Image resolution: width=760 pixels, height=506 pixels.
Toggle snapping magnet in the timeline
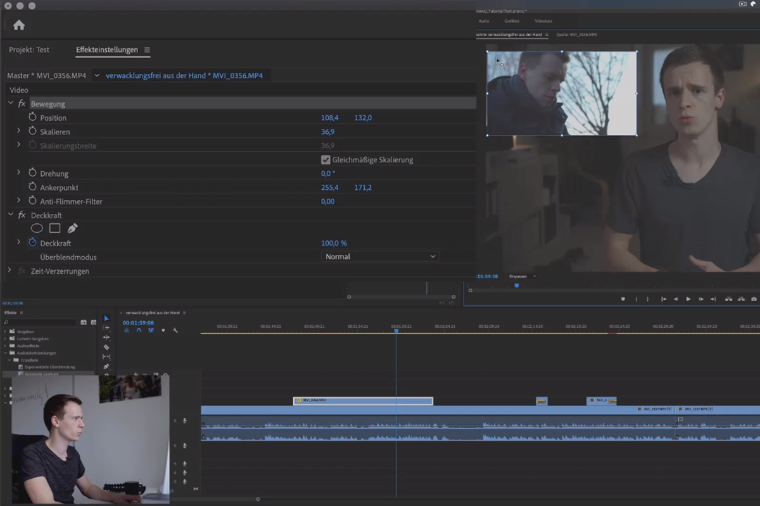pos(139,330)
